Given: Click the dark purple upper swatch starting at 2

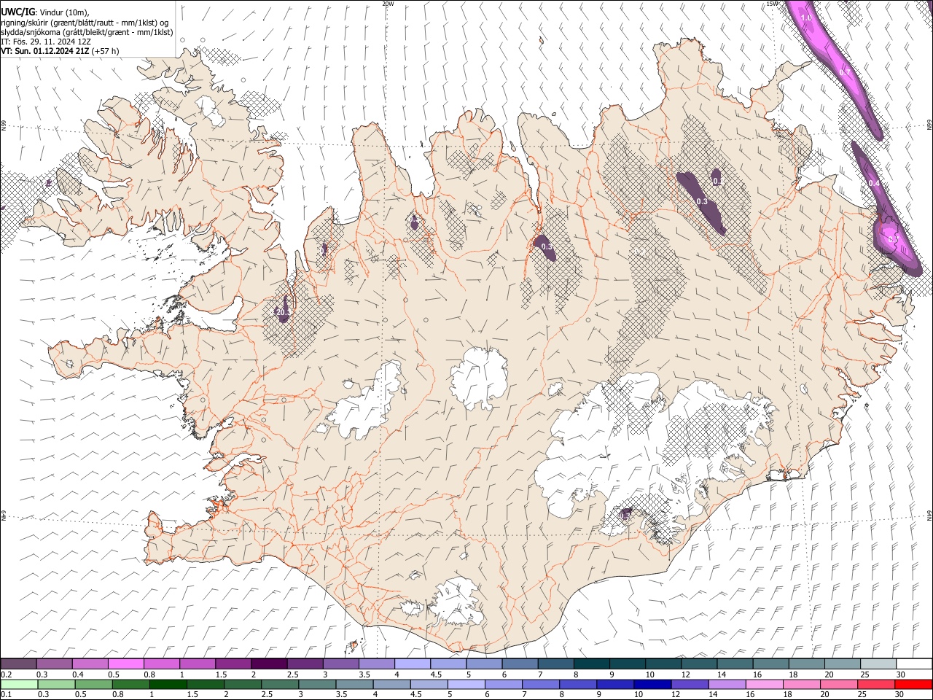Looking at the screenshot, I should tap(269, 664).
